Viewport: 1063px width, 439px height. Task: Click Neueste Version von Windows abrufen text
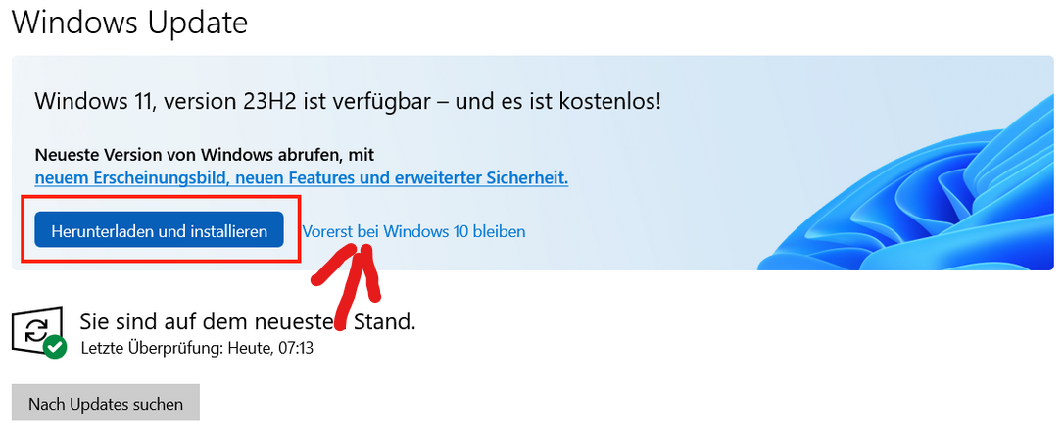205,155
